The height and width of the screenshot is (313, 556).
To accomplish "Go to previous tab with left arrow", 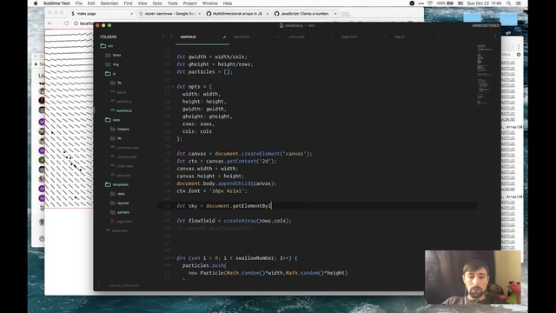I will [163, 37].
